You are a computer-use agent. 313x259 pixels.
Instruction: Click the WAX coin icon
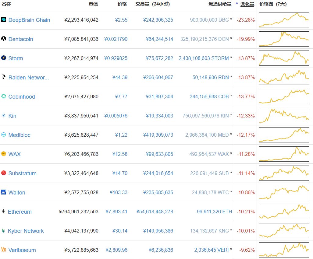coord(4,154)
